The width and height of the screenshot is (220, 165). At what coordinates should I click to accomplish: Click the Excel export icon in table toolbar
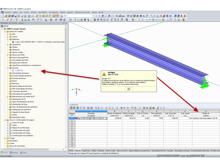click(150, 108)
